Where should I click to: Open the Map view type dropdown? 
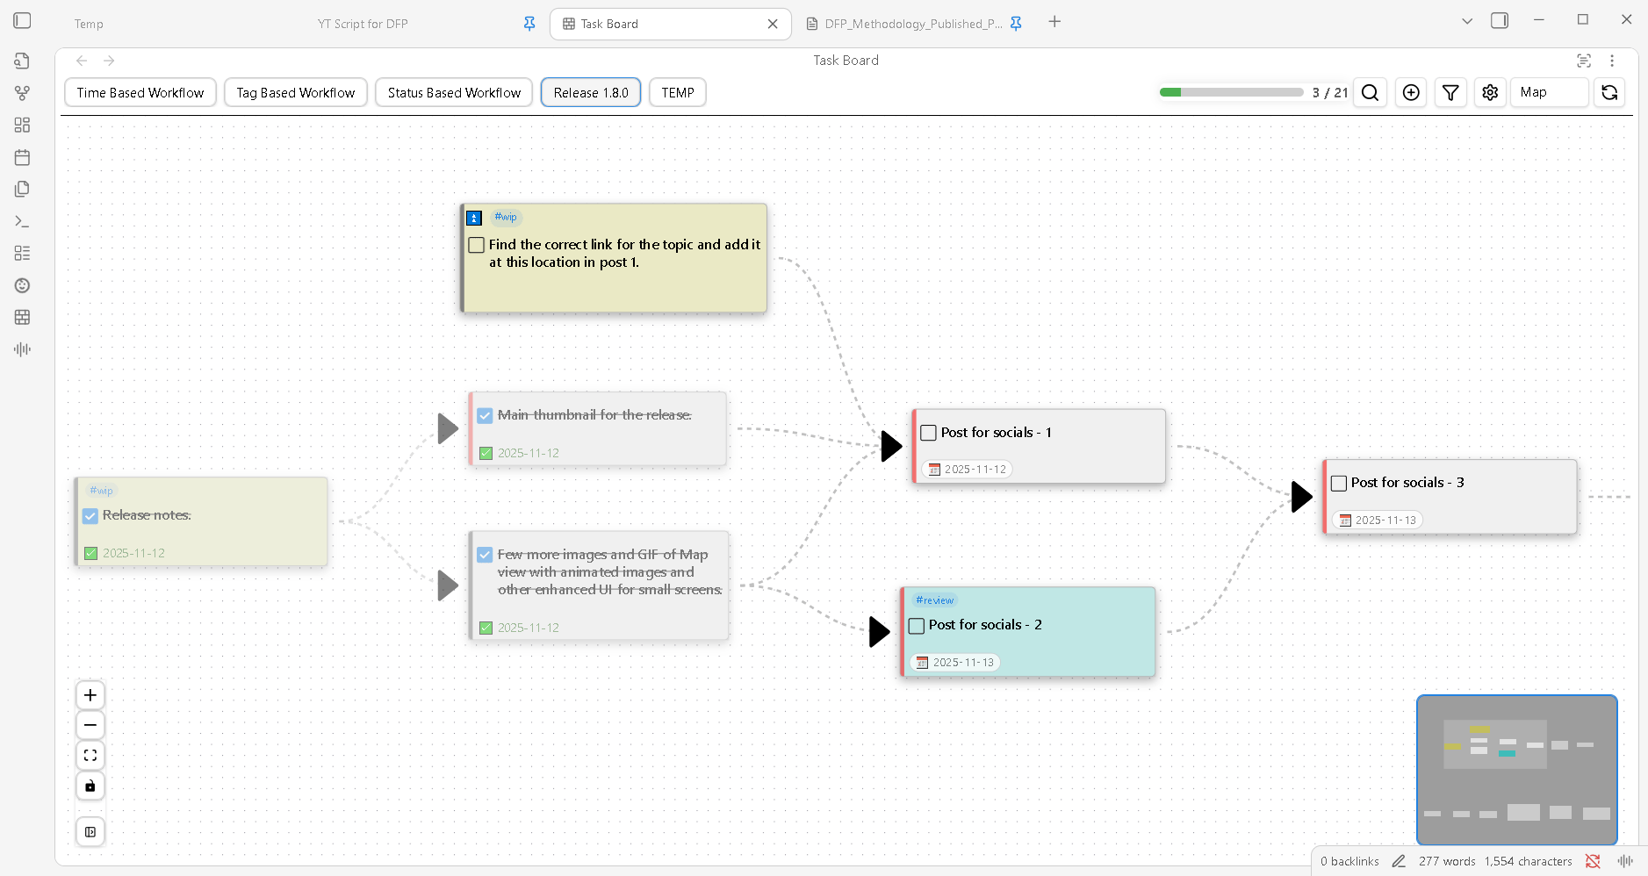coord(1549,93)
